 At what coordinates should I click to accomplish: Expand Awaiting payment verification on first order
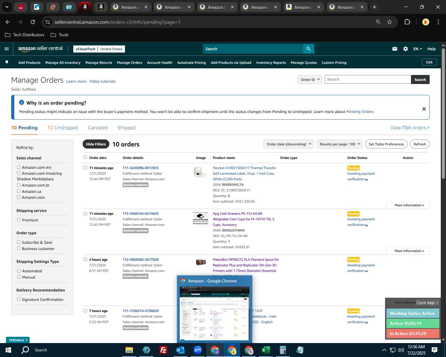(x=366, y=180)
